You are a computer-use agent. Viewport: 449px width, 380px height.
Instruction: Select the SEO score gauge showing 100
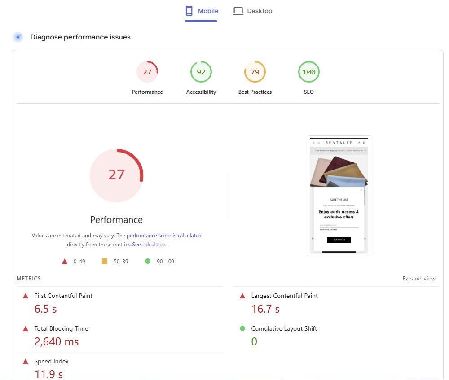308,71
